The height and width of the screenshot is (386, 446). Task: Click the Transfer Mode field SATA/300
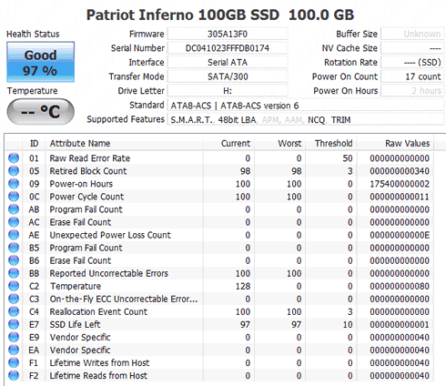[228, 76]
